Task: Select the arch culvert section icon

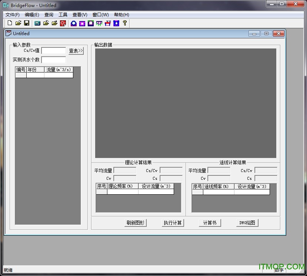Action: click(91, 23)
